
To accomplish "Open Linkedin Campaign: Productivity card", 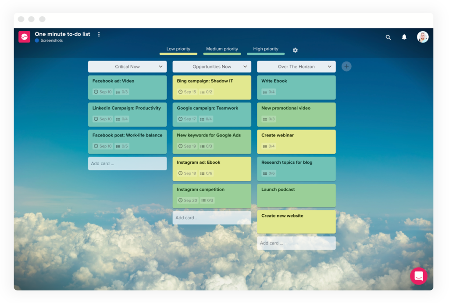I will click(128, 114).
